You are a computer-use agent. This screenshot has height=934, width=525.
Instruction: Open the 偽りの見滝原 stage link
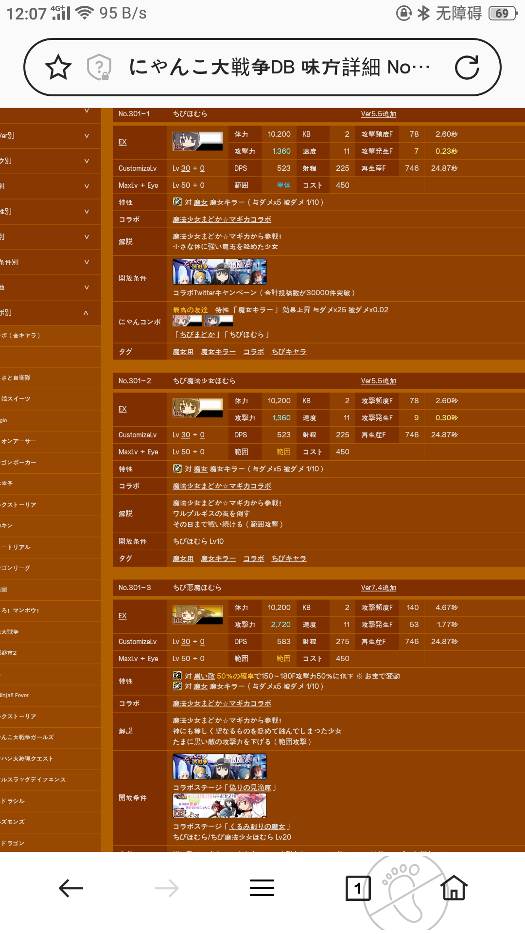(x=250, y=787)
